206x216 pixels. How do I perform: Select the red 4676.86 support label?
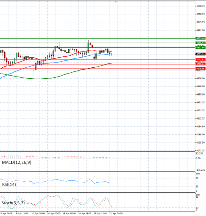click(201, 69)
